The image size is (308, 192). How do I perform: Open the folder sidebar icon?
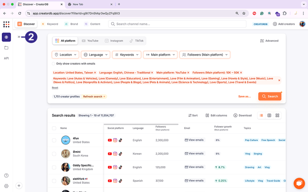6,48
